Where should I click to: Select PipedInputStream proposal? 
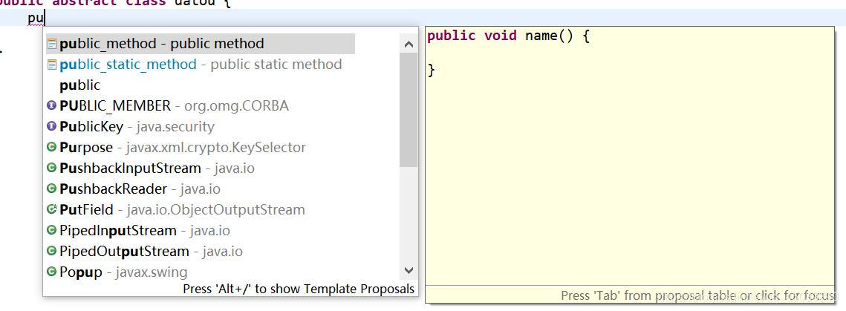click(200, 231)
